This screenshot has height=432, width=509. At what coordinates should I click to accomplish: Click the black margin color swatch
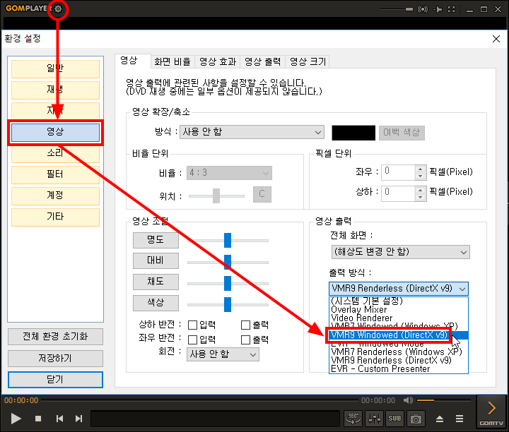click(353, 133)
